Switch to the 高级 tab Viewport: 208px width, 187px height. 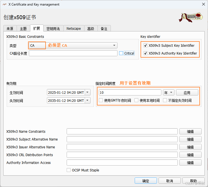pyautogui.click(x=91, y=28)
